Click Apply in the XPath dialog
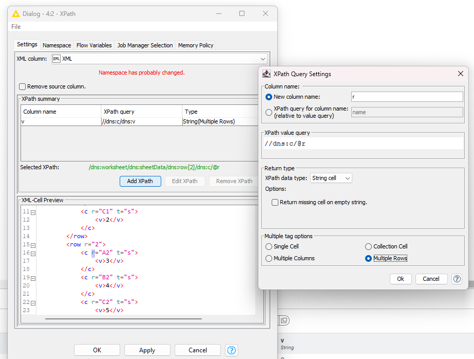Viewport: 474px width, 359px height. point(147,350)
